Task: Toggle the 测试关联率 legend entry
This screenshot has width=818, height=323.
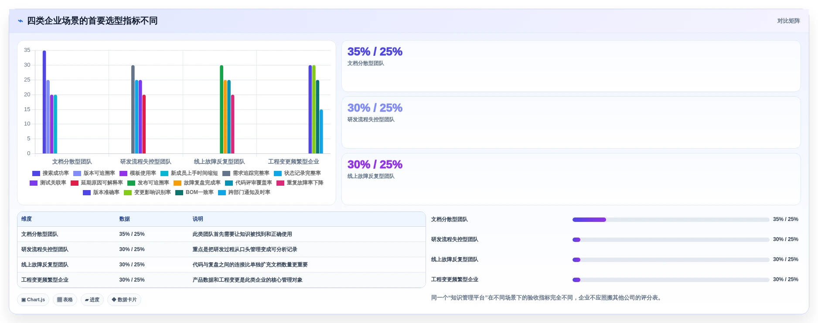Action: coord(48,183)
